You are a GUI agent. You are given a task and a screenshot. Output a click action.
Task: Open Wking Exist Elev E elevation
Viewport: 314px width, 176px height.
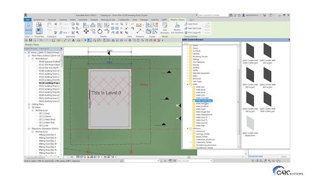48,135
